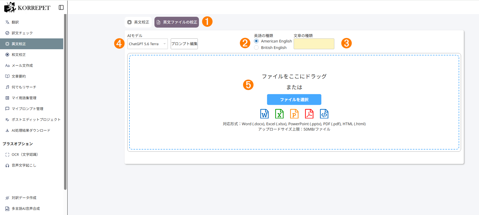Click the HTML file icon

pos(324,114)
